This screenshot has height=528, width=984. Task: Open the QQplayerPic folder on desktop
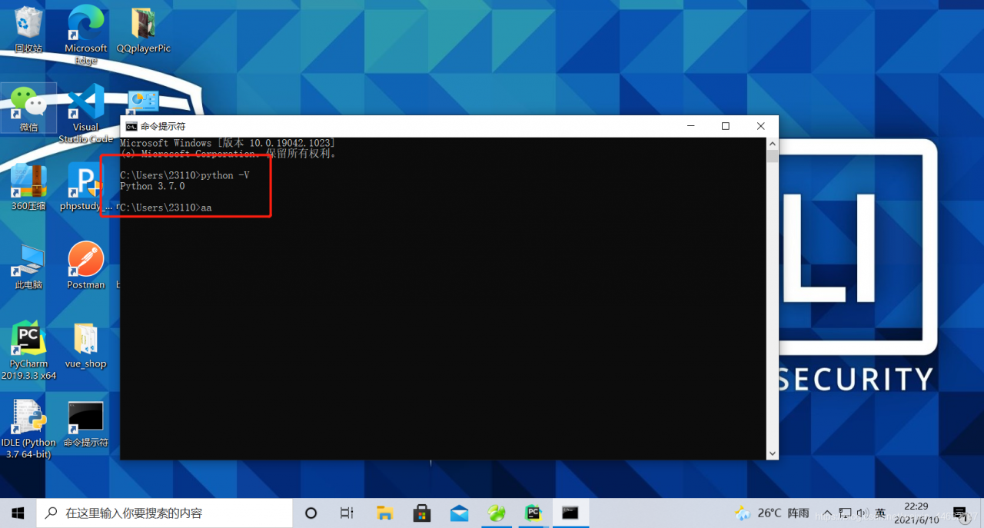[144, 31]
